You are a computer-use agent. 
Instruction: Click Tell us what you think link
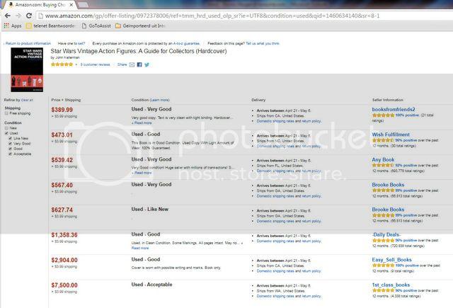(x=263, y=43)
